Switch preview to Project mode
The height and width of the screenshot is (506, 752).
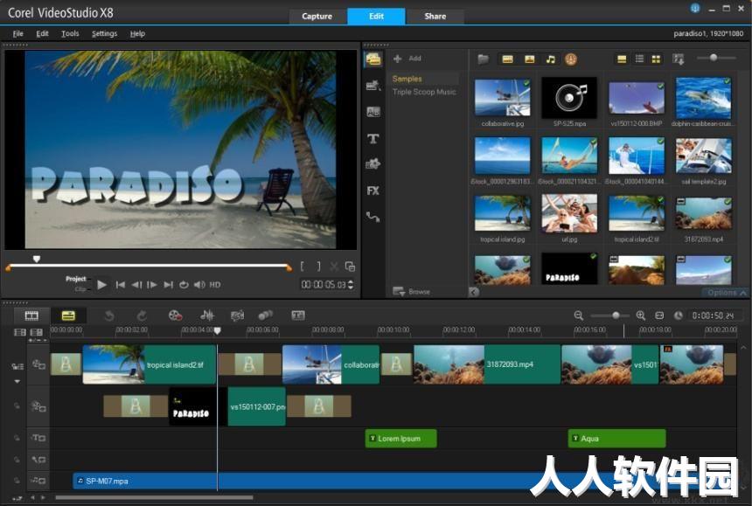(76, 279)
